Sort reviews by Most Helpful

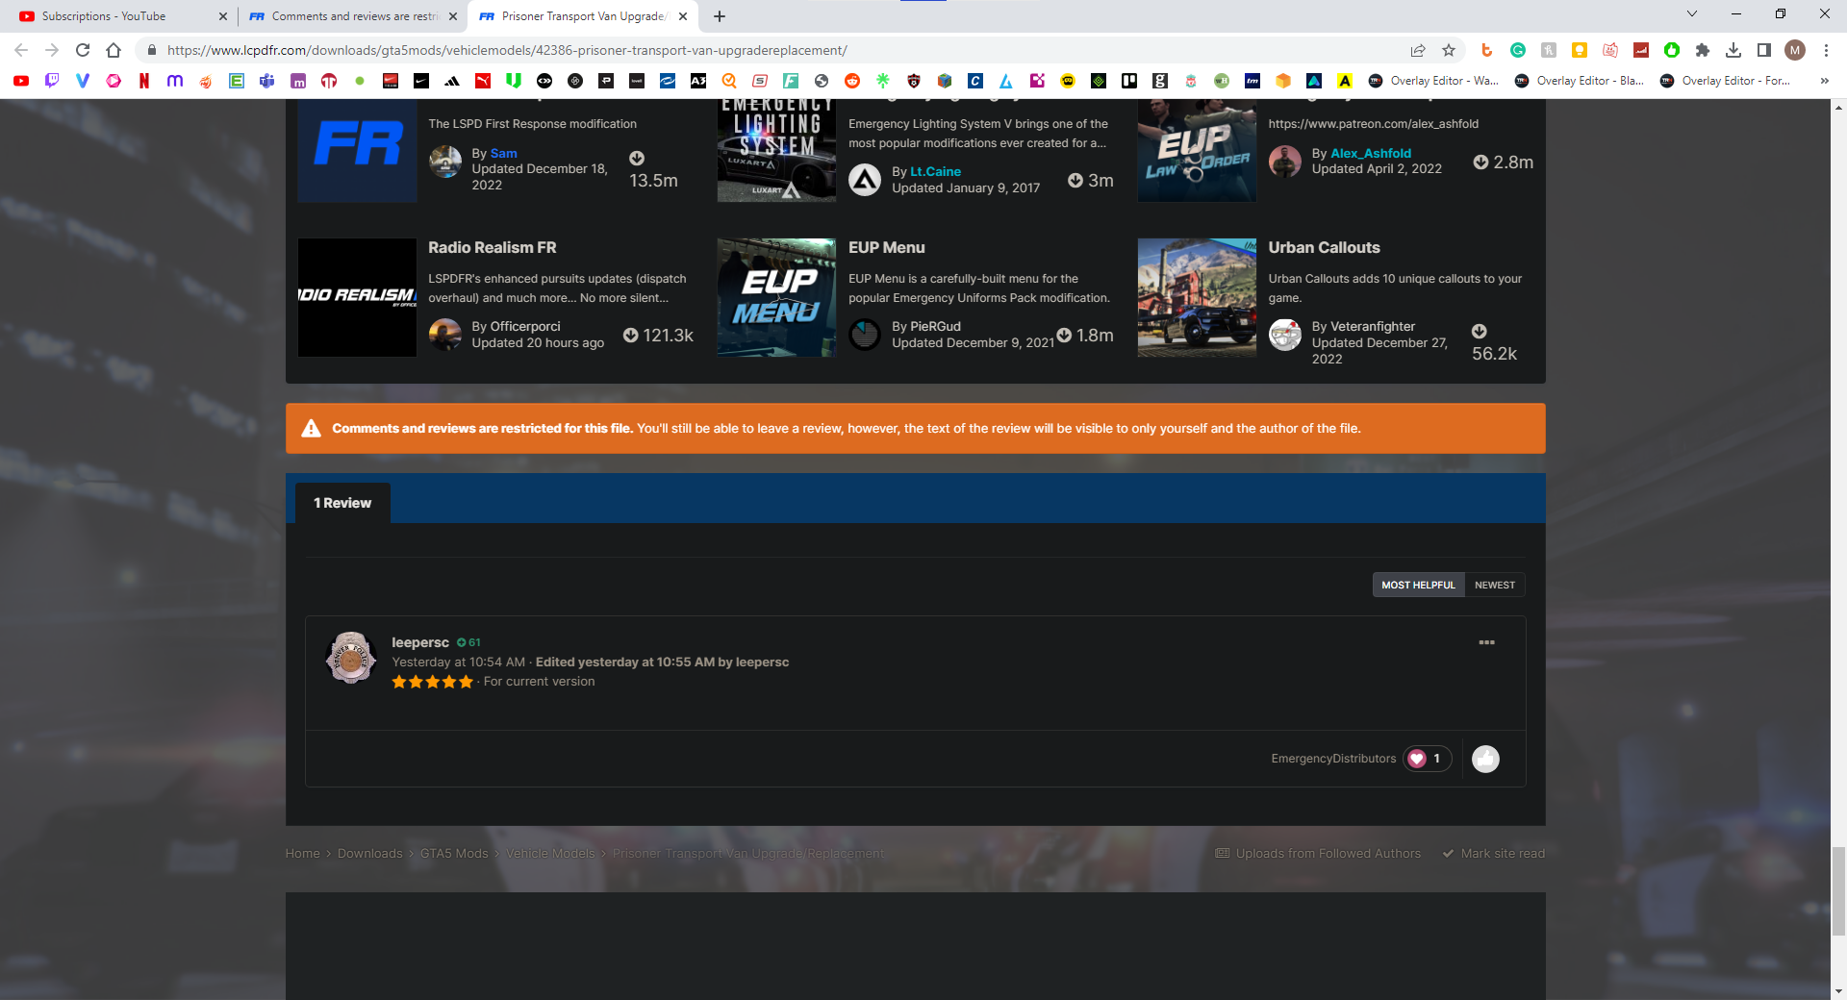click(x=1418, y=585)
